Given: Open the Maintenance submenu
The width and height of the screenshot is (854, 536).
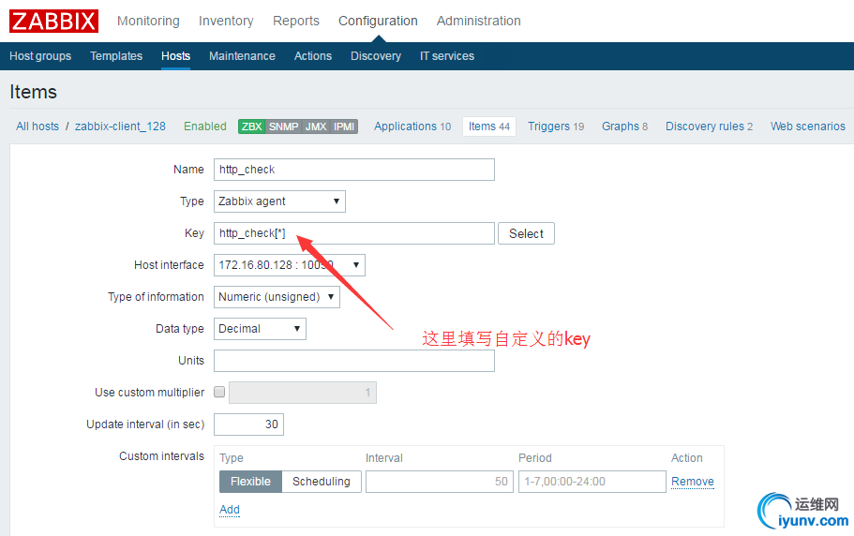Looking at the screenshot, I should [243, 56].
